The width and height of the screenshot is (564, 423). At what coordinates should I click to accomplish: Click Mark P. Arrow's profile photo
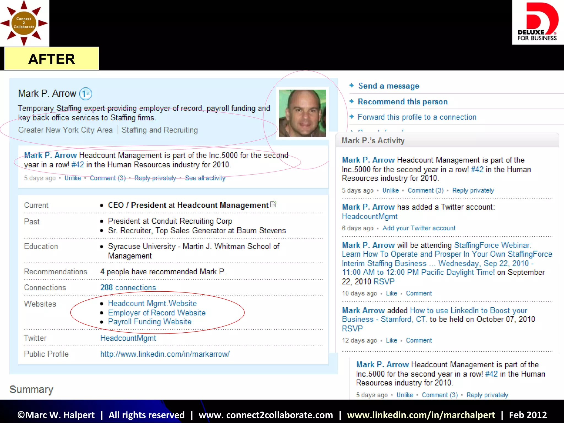point(302,113)
